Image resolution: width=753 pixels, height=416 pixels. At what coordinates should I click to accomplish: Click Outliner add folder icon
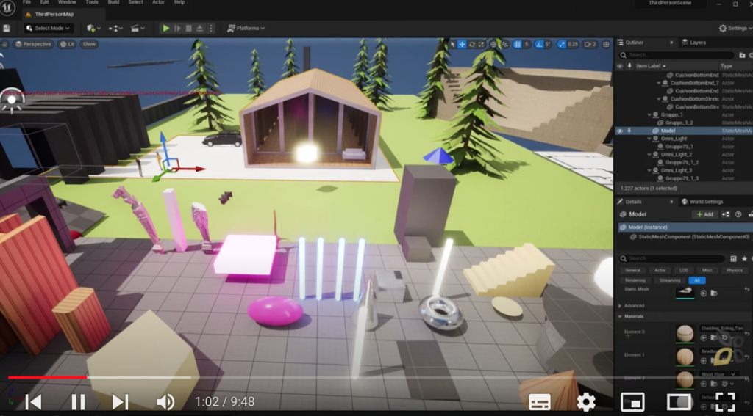(x=742, y=55)
